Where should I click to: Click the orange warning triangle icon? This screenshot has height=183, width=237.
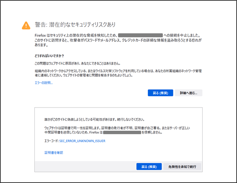tap(26, 25)
